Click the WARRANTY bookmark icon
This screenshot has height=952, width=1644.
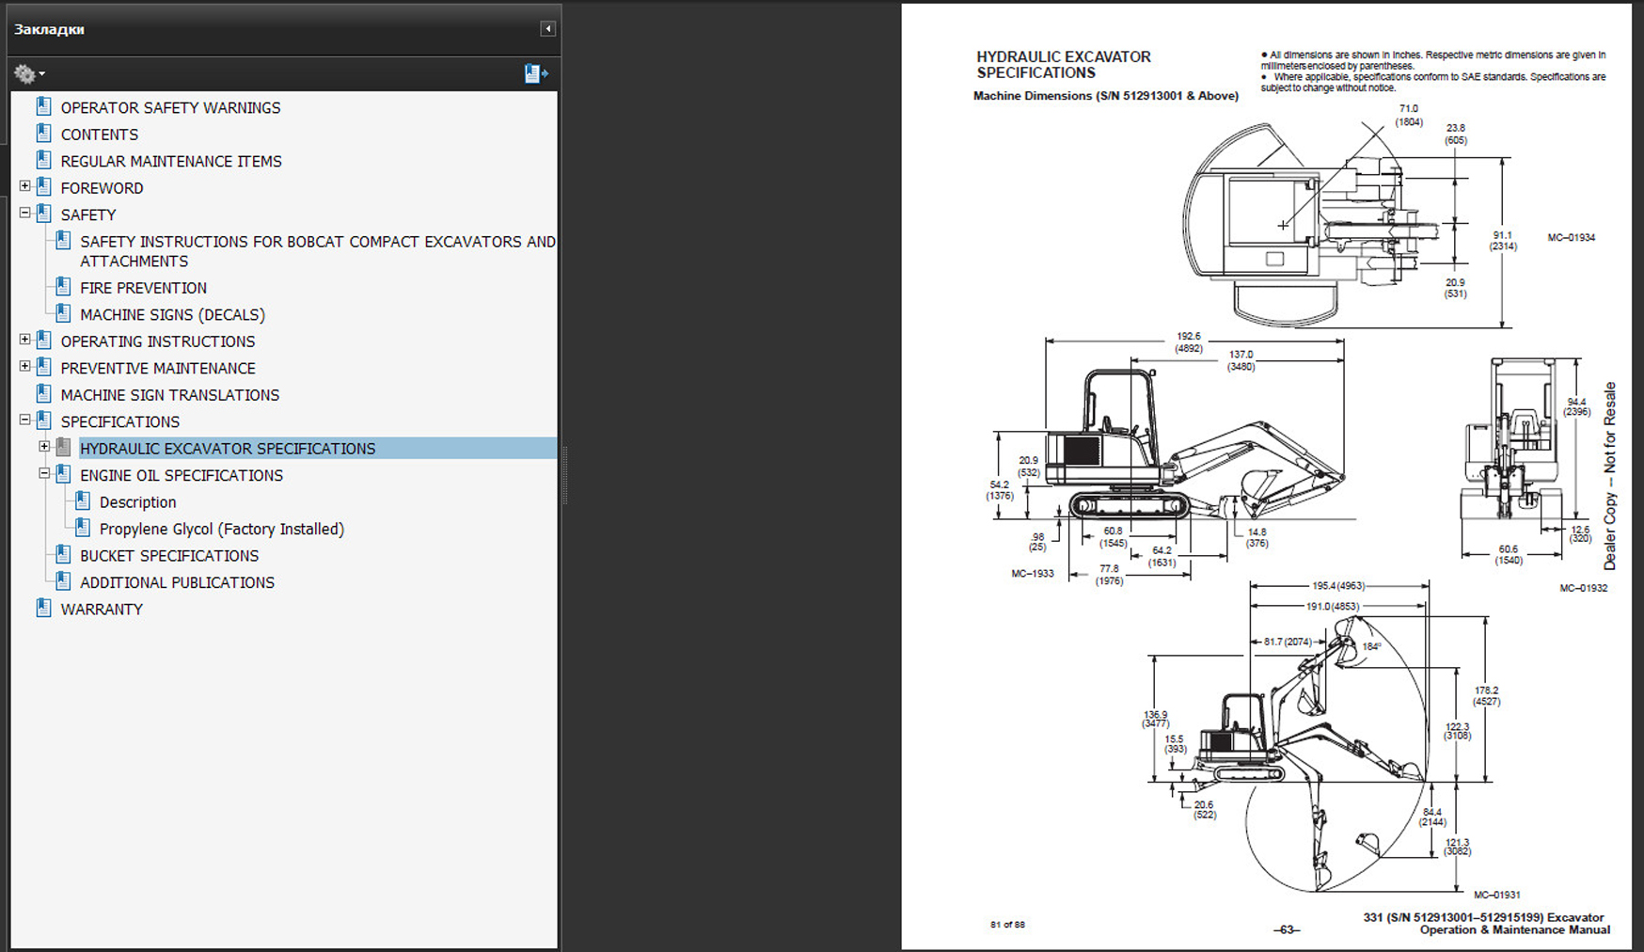(43, 609)
